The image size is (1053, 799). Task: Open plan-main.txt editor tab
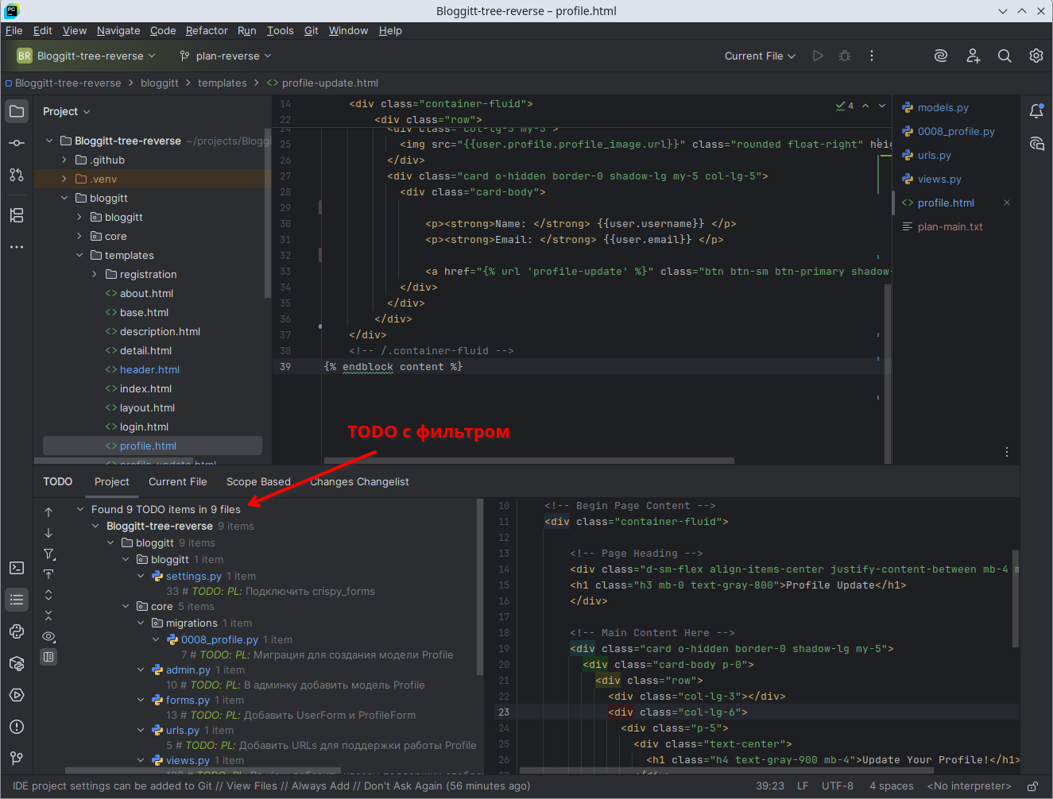pyautogui.click(x=950, y=226)
